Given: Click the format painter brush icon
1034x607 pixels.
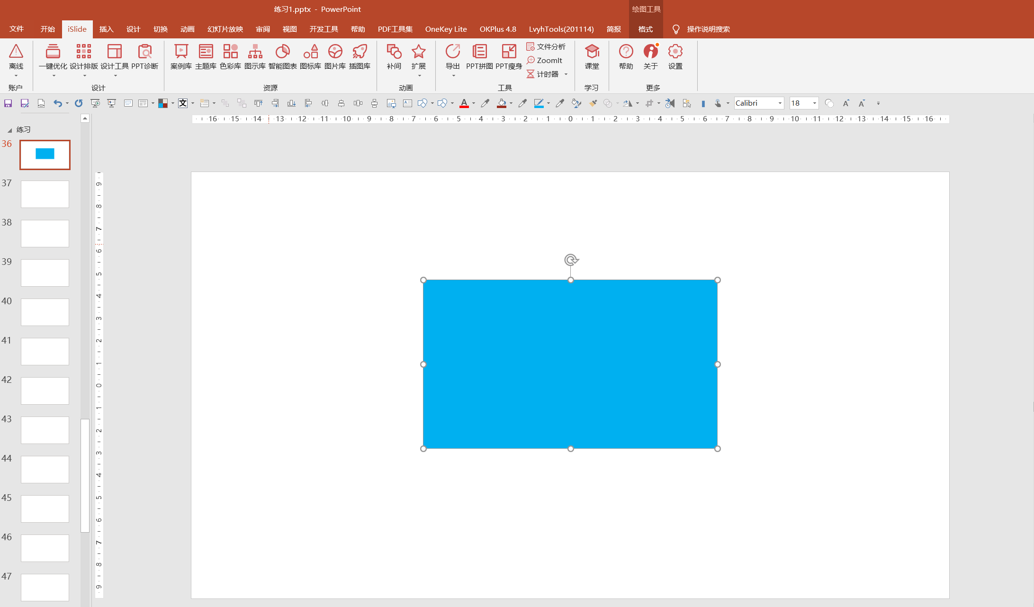Looking at the screenshot, I should [x=593, y=103].
